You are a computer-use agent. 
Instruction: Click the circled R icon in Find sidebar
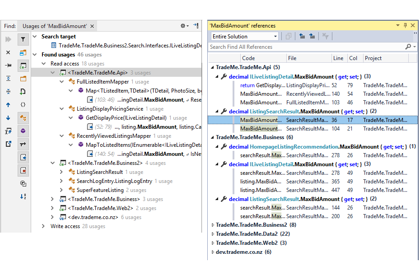[x=23, y=183]
